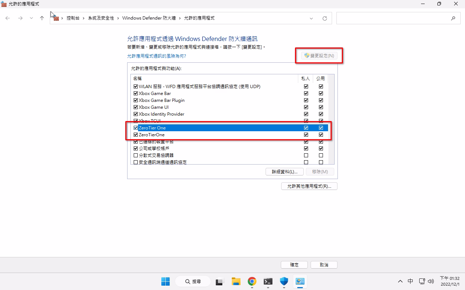
Task: Enable 分散式交易協調器 name checkbox
Action: tap(136, 156)
